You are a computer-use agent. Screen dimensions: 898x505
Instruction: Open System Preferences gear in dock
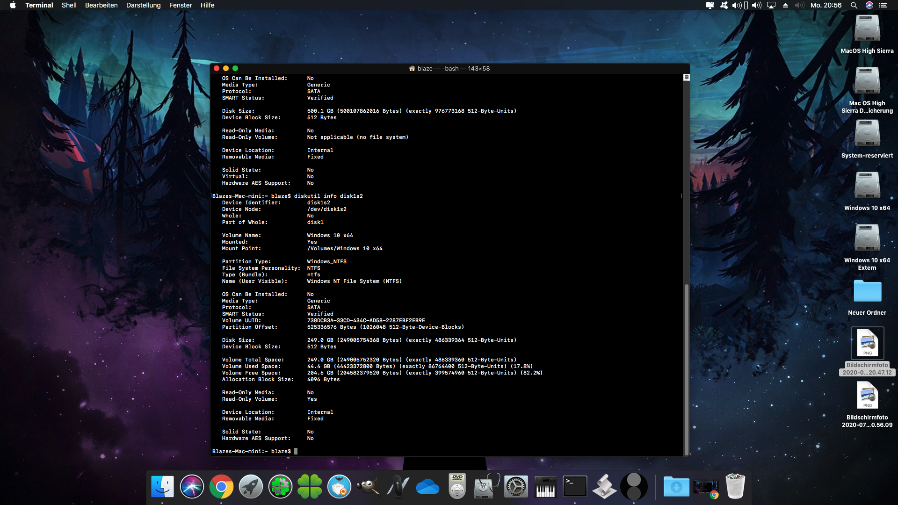pyautogui.click(x=516, y=487)
